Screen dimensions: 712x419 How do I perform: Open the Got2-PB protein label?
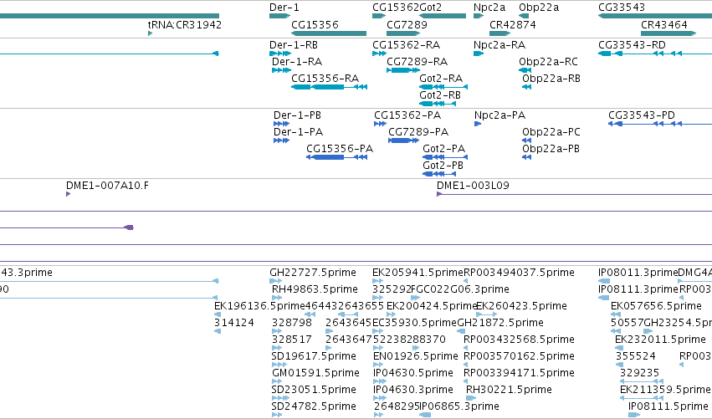click(443, 166)
